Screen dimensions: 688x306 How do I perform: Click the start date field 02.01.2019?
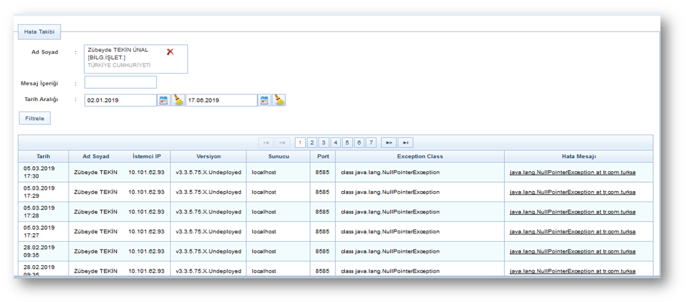(x=120, y=100)
